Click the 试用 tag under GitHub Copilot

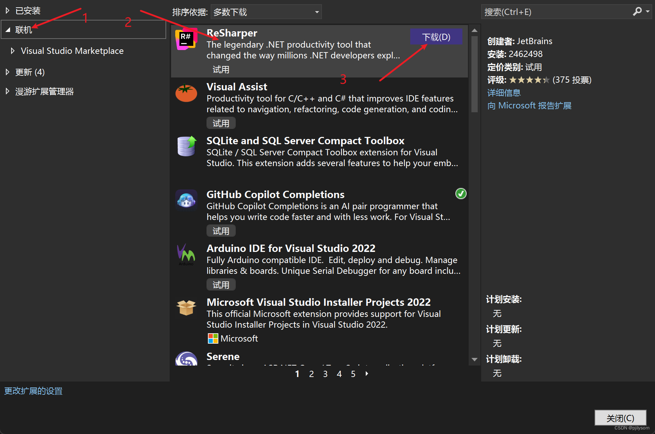221,231
